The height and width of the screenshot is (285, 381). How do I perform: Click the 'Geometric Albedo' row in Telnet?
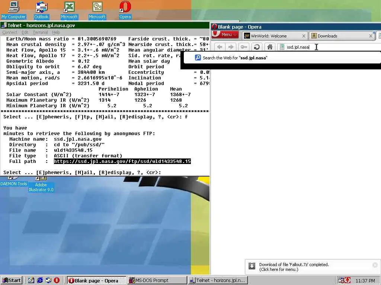[48, 61]
